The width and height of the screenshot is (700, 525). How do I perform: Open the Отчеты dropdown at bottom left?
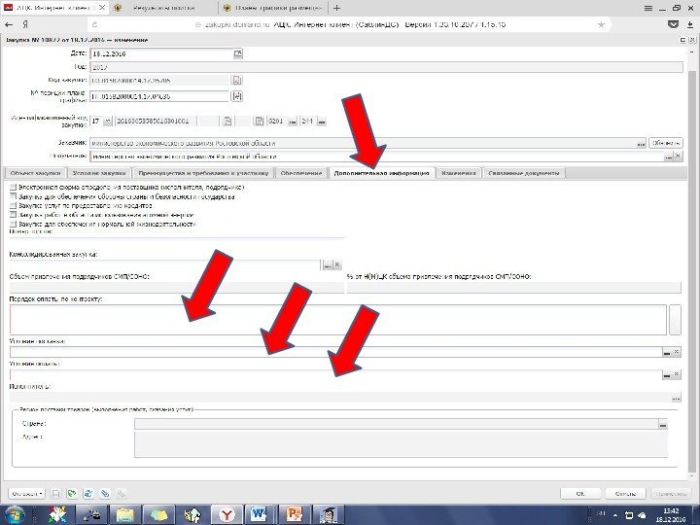27,494
